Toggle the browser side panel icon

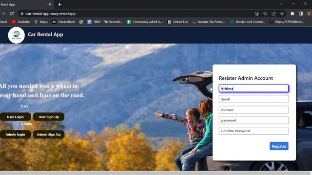click(301, 14)
